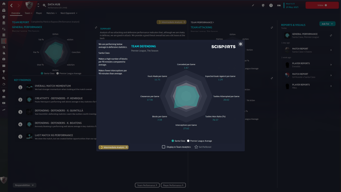Screen dimensions: 341x192
Task: Select the Overview tab
Action: [16, 13]
